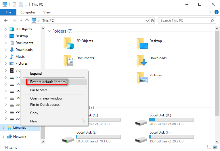
Task: Open the address bar history dropdown
Action: tap(147, 21)
